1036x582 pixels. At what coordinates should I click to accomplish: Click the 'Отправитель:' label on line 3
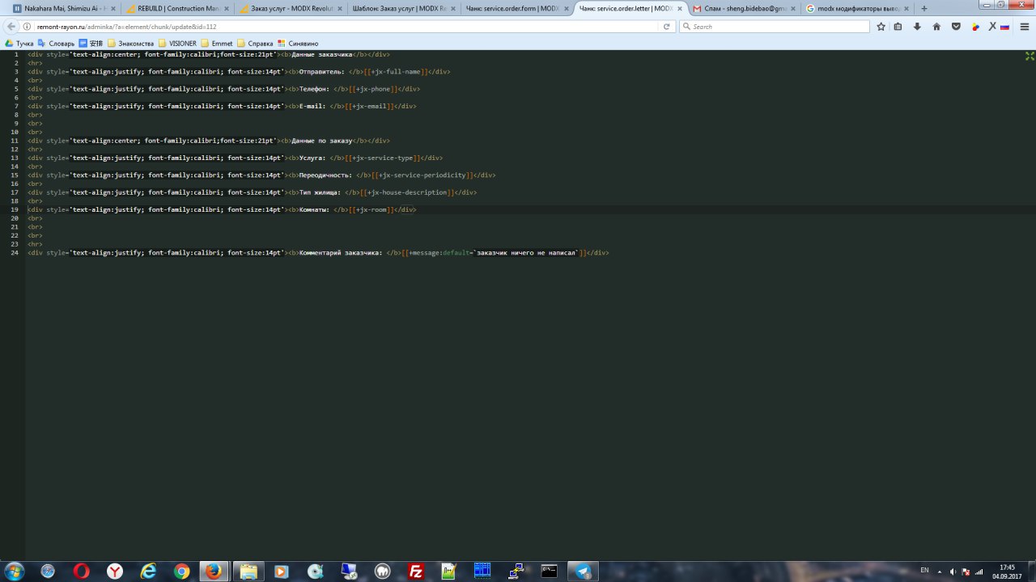click(322, 72)
